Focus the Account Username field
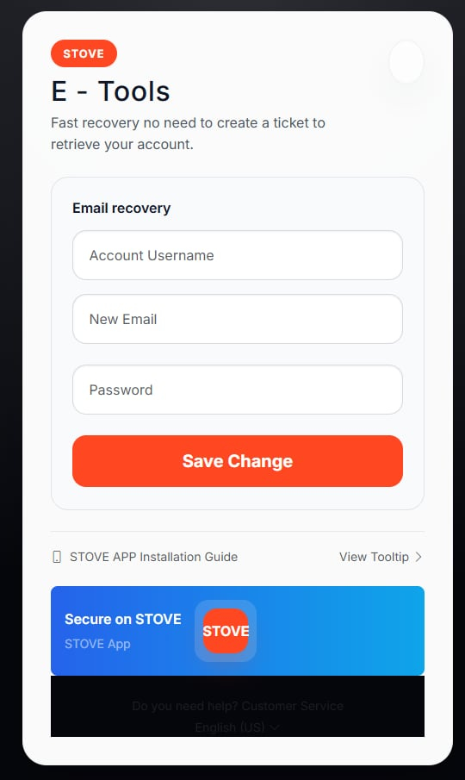 tap(238, 255)
